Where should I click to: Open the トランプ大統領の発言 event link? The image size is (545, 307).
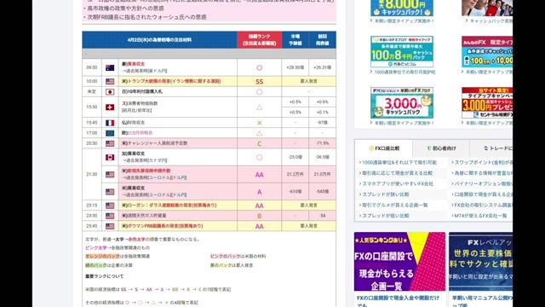[171, 82]
